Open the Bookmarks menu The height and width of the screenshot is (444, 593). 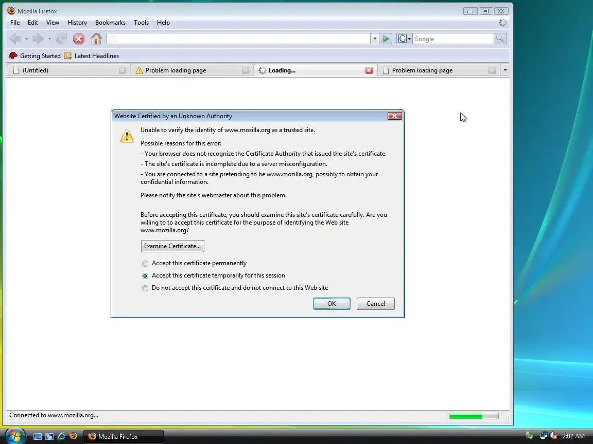coord(110,23)
